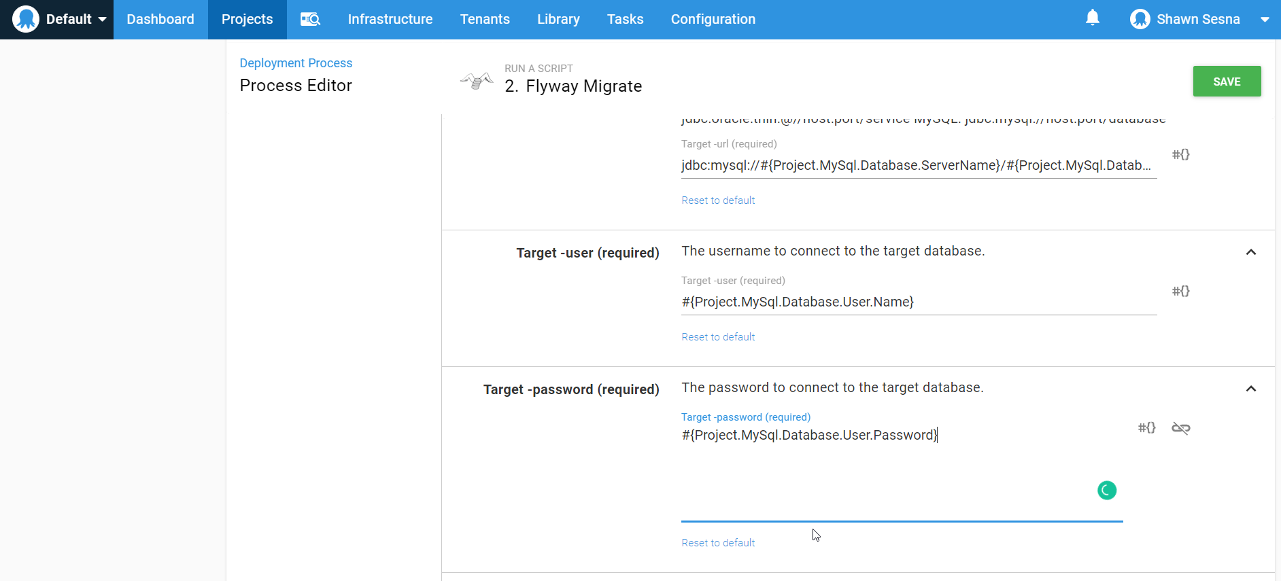Click the notifications bell icon
This screenshot has height=581, width=1281.
(1092, 18)
